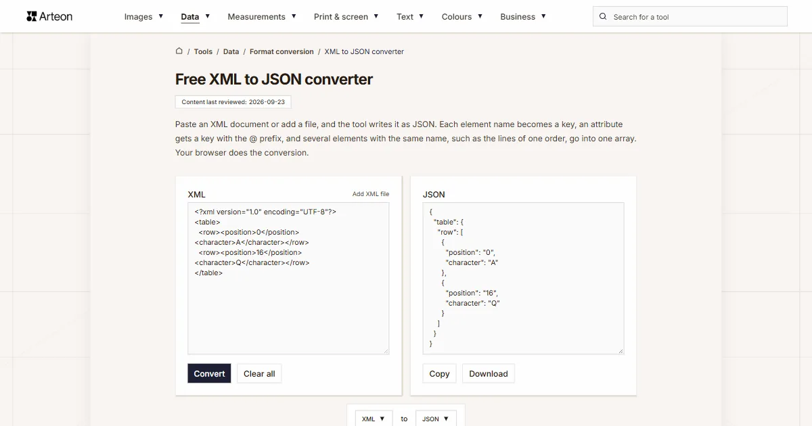Open the Colours menu
The height and width of the screenshot is (426, 812).
coord(462,16)
